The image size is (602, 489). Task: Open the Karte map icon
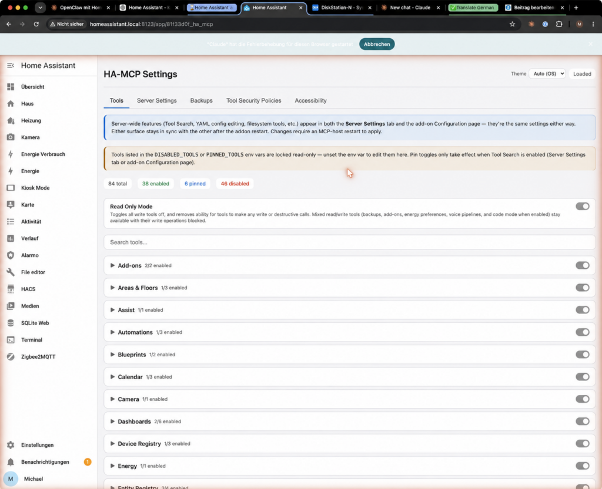pyautogui.click(x=11, y=205)
